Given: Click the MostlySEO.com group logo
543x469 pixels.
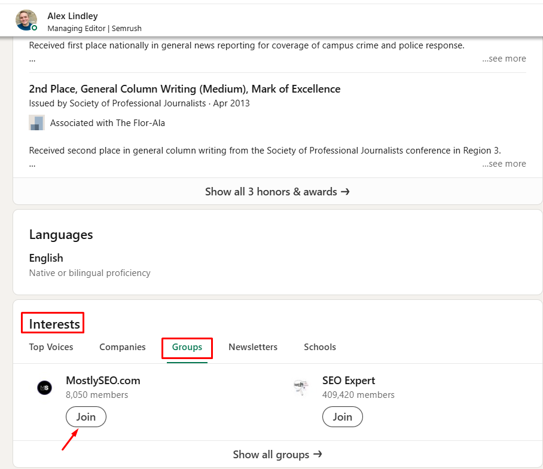Looking at the screenshot, I should click(45, 387).
